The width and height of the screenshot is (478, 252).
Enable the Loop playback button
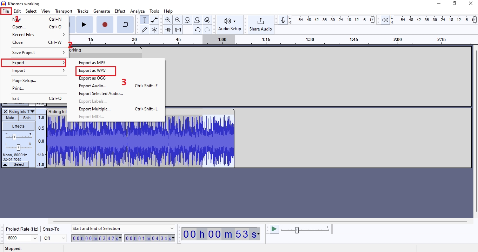click(125, 25)
